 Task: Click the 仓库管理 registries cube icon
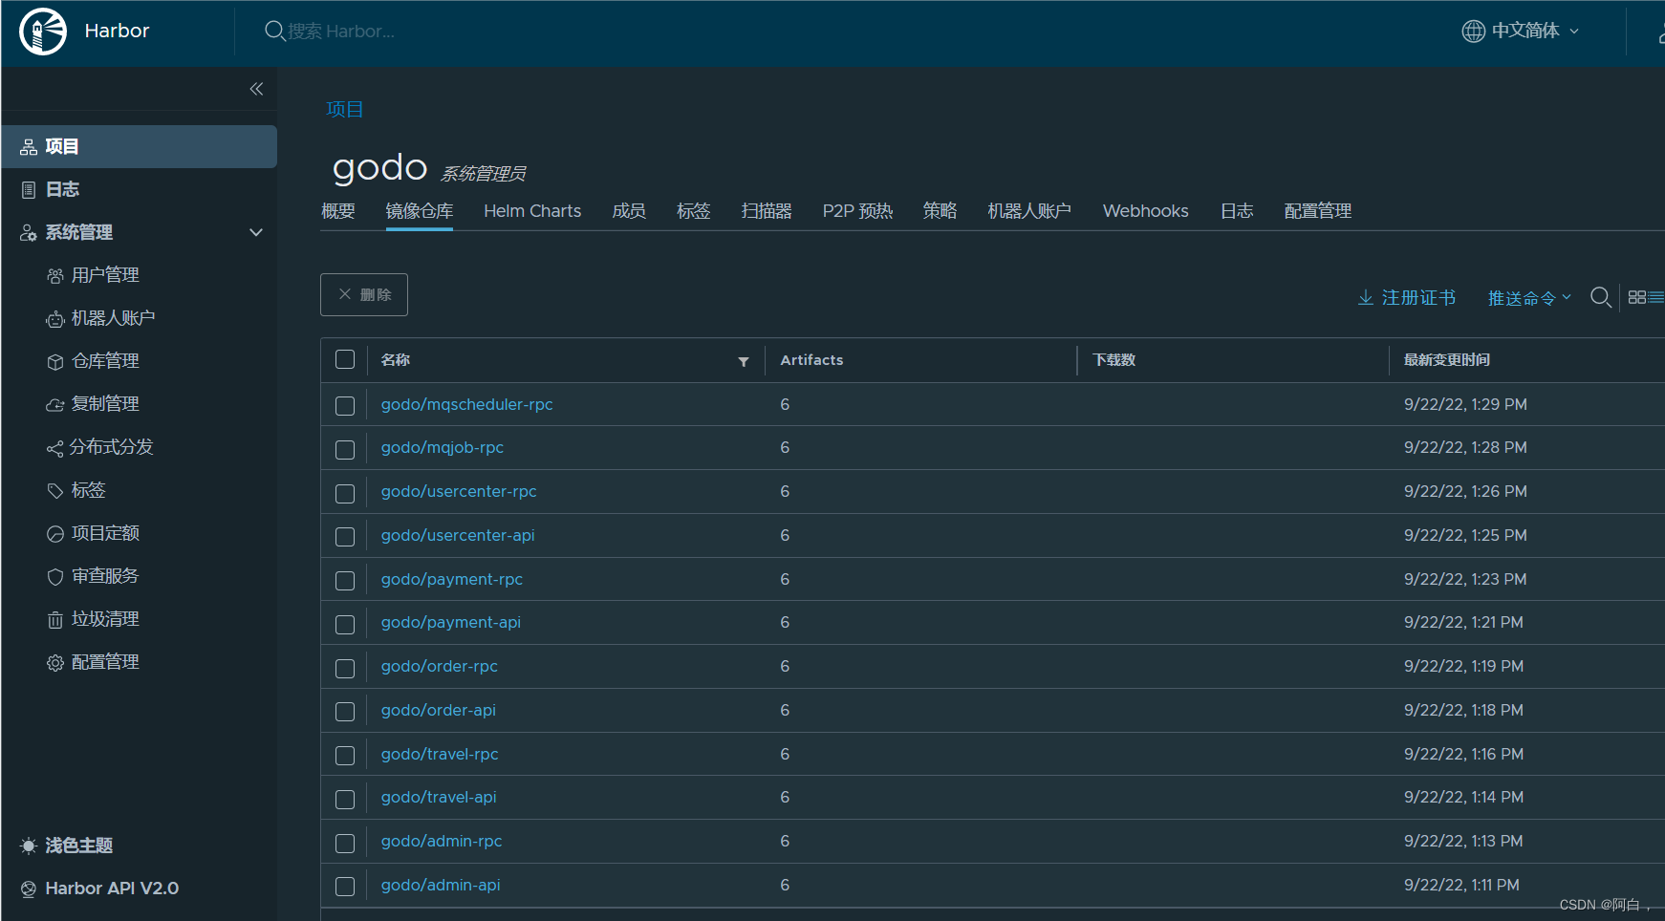pos(55,362)
